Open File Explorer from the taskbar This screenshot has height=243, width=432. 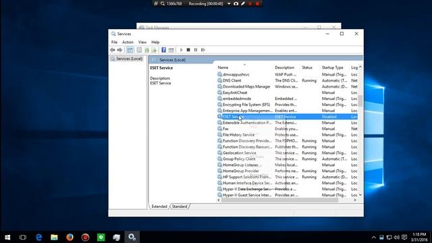pos(54,237)
